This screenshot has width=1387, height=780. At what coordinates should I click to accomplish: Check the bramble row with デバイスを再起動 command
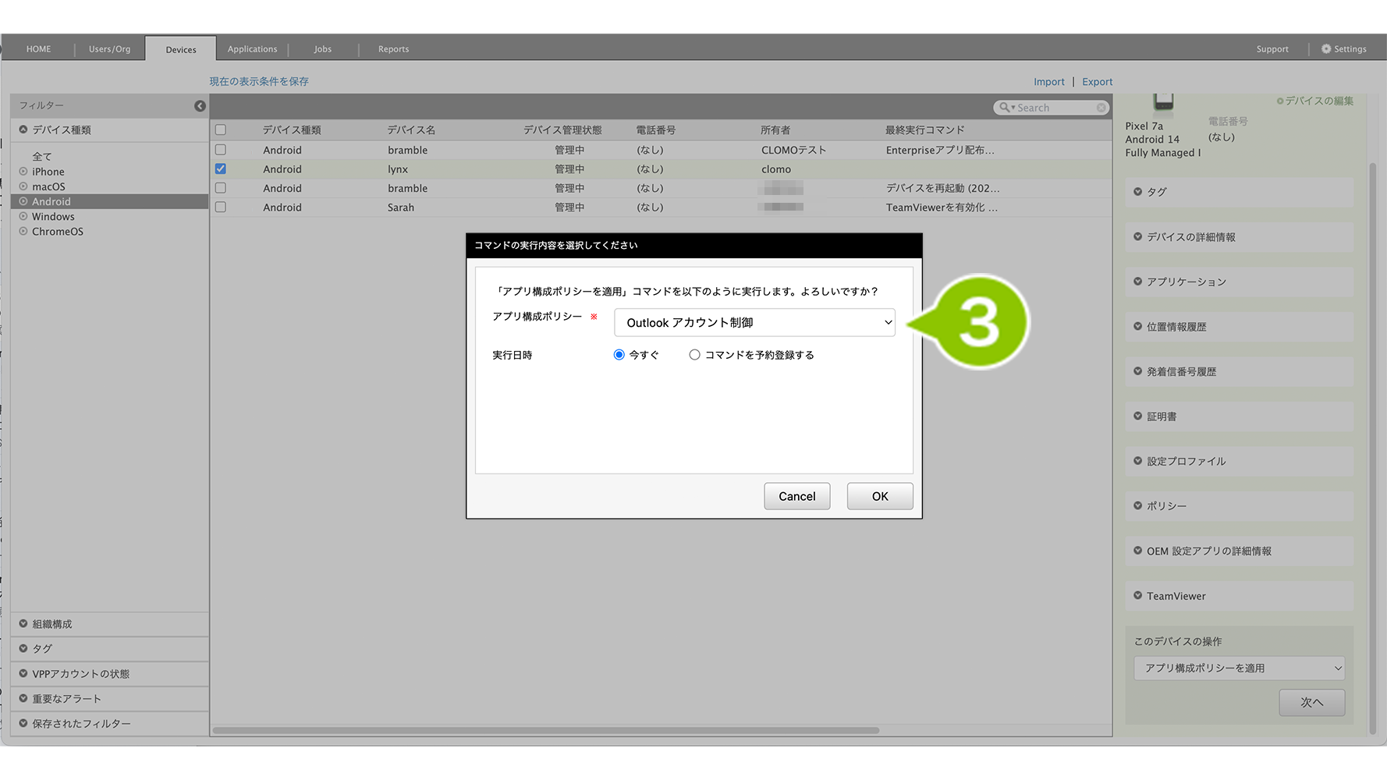pos(221,188)
